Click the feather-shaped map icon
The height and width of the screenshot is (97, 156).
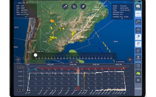(x=83, y=6)
